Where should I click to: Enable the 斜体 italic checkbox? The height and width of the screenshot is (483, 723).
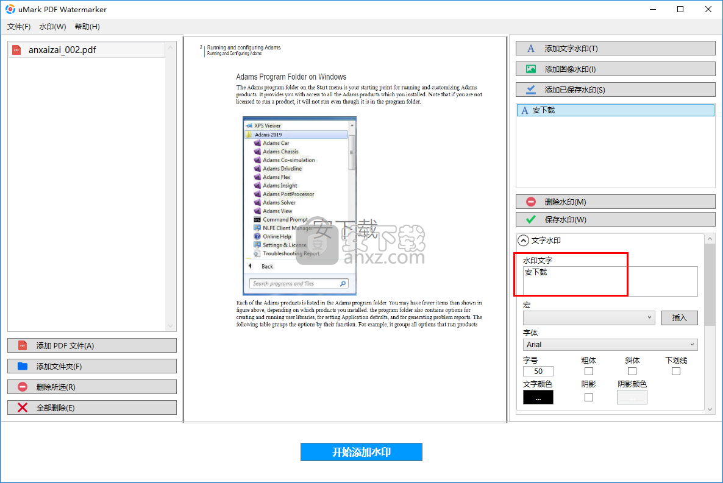click(632, 371)
